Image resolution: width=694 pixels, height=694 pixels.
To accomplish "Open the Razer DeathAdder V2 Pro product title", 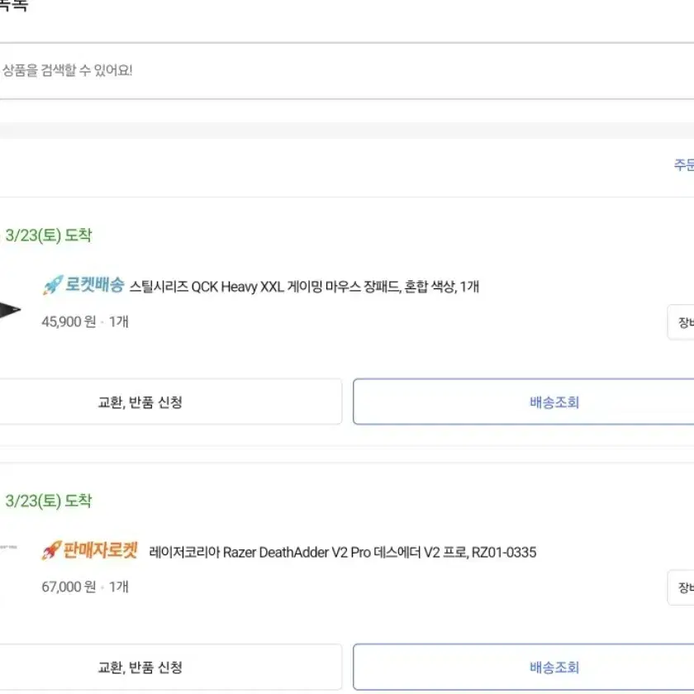I will [x=343, y=553].
